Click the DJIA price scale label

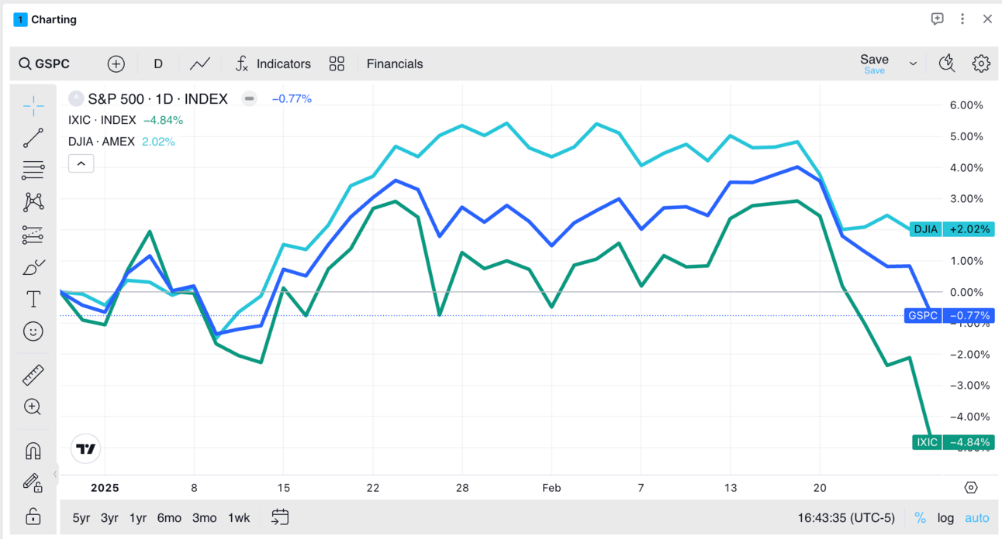[952, 229]
